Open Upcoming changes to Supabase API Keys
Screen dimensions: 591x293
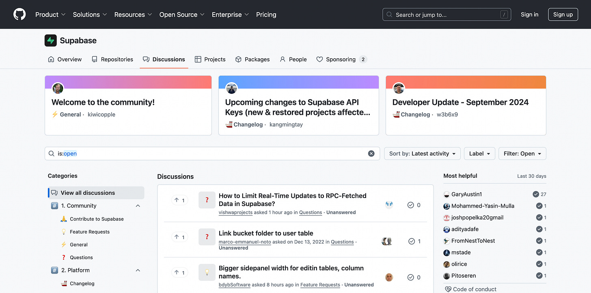tap(298, 108)
